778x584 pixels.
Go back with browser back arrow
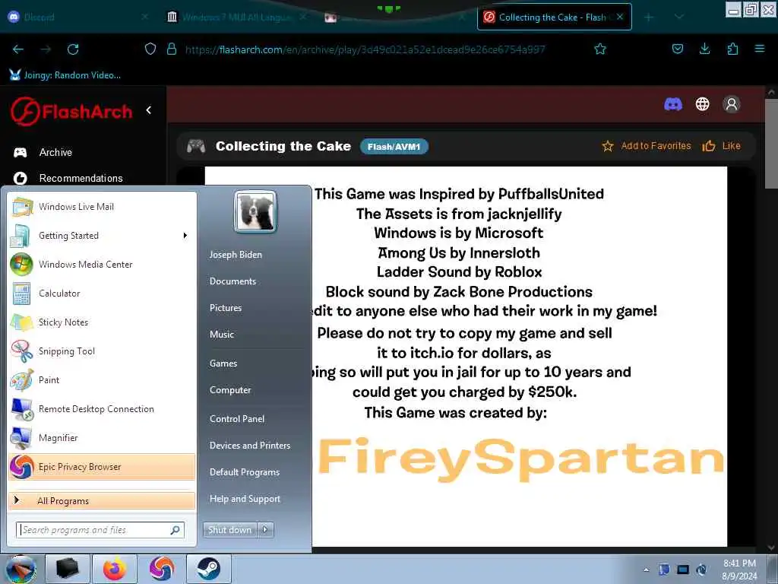tap(18, 49)
